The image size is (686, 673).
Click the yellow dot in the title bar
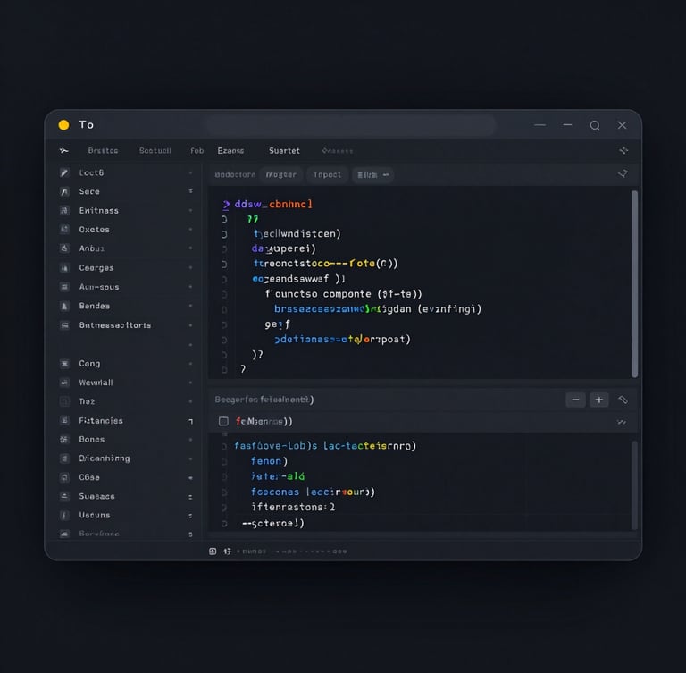(x=64, y=125)
